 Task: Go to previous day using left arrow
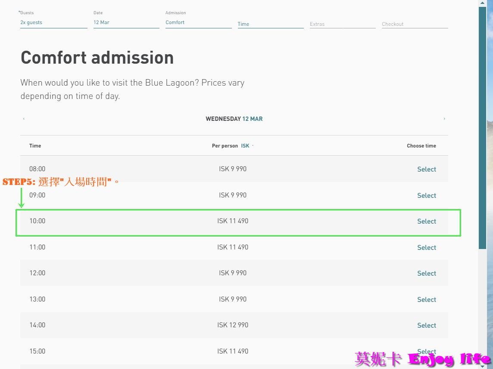point(24,119)
